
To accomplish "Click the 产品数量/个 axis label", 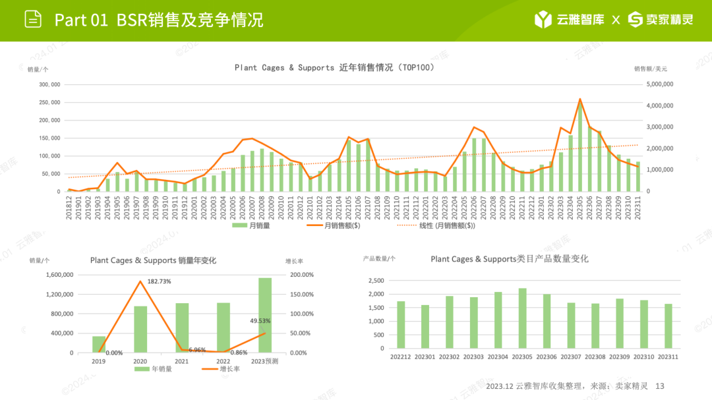I will [379, 259].
